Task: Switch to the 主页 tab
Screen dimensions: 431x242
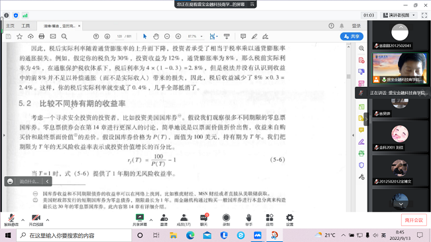Action: 10,26
